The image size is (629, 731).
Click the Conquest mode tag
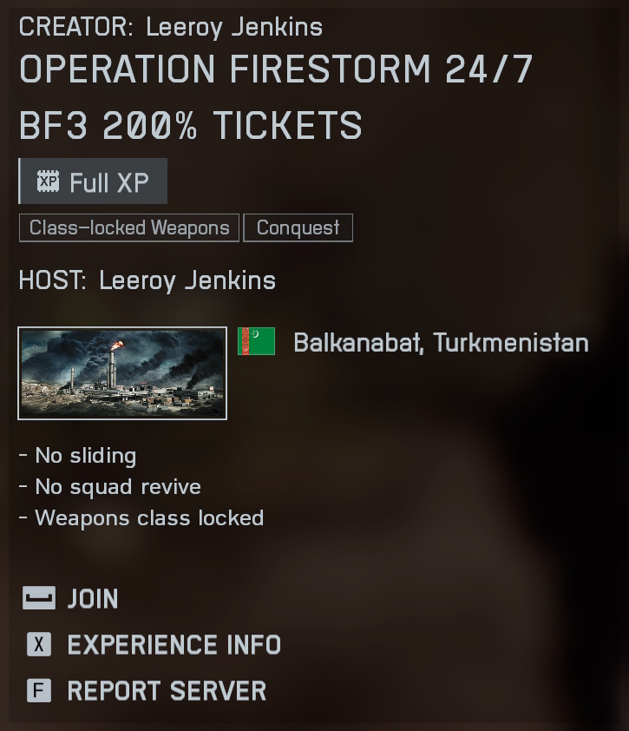pos(298,228)
